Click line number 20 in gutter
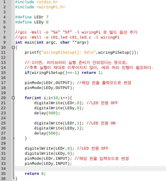Image resolution: width=166 pixels, height=181 pixels. 3,98
